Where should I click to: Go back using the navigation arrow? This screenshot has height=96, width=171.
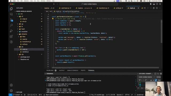click(54, 4)
